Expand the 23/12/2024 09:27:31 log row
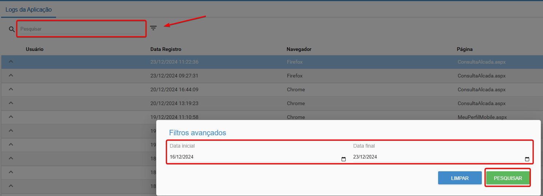Viewport: 543px width, 196px height. (11, 76)
